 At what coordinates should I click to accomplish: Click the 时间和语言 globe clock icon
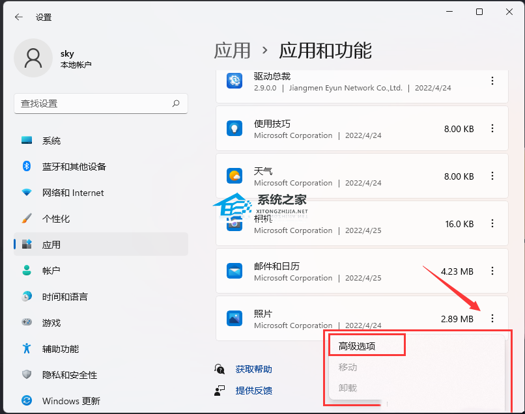(x=27, y=296)
